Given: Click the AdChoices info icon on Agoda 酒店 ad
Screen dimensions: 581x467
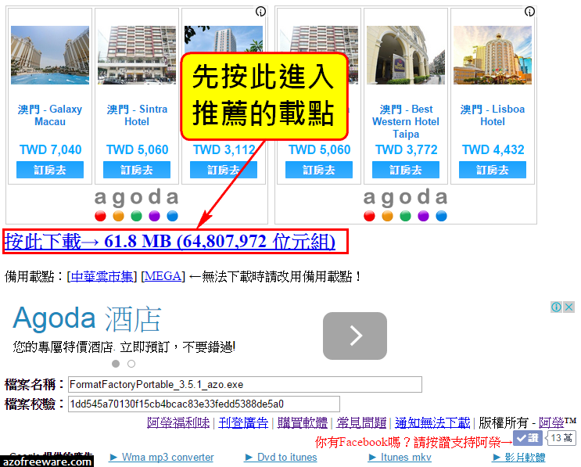Looking at the screenshot, I should point(556,307).
